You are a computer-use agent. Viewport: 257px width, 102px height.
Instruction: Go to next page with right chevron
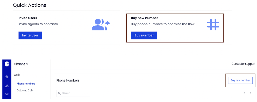pos(251,93)
